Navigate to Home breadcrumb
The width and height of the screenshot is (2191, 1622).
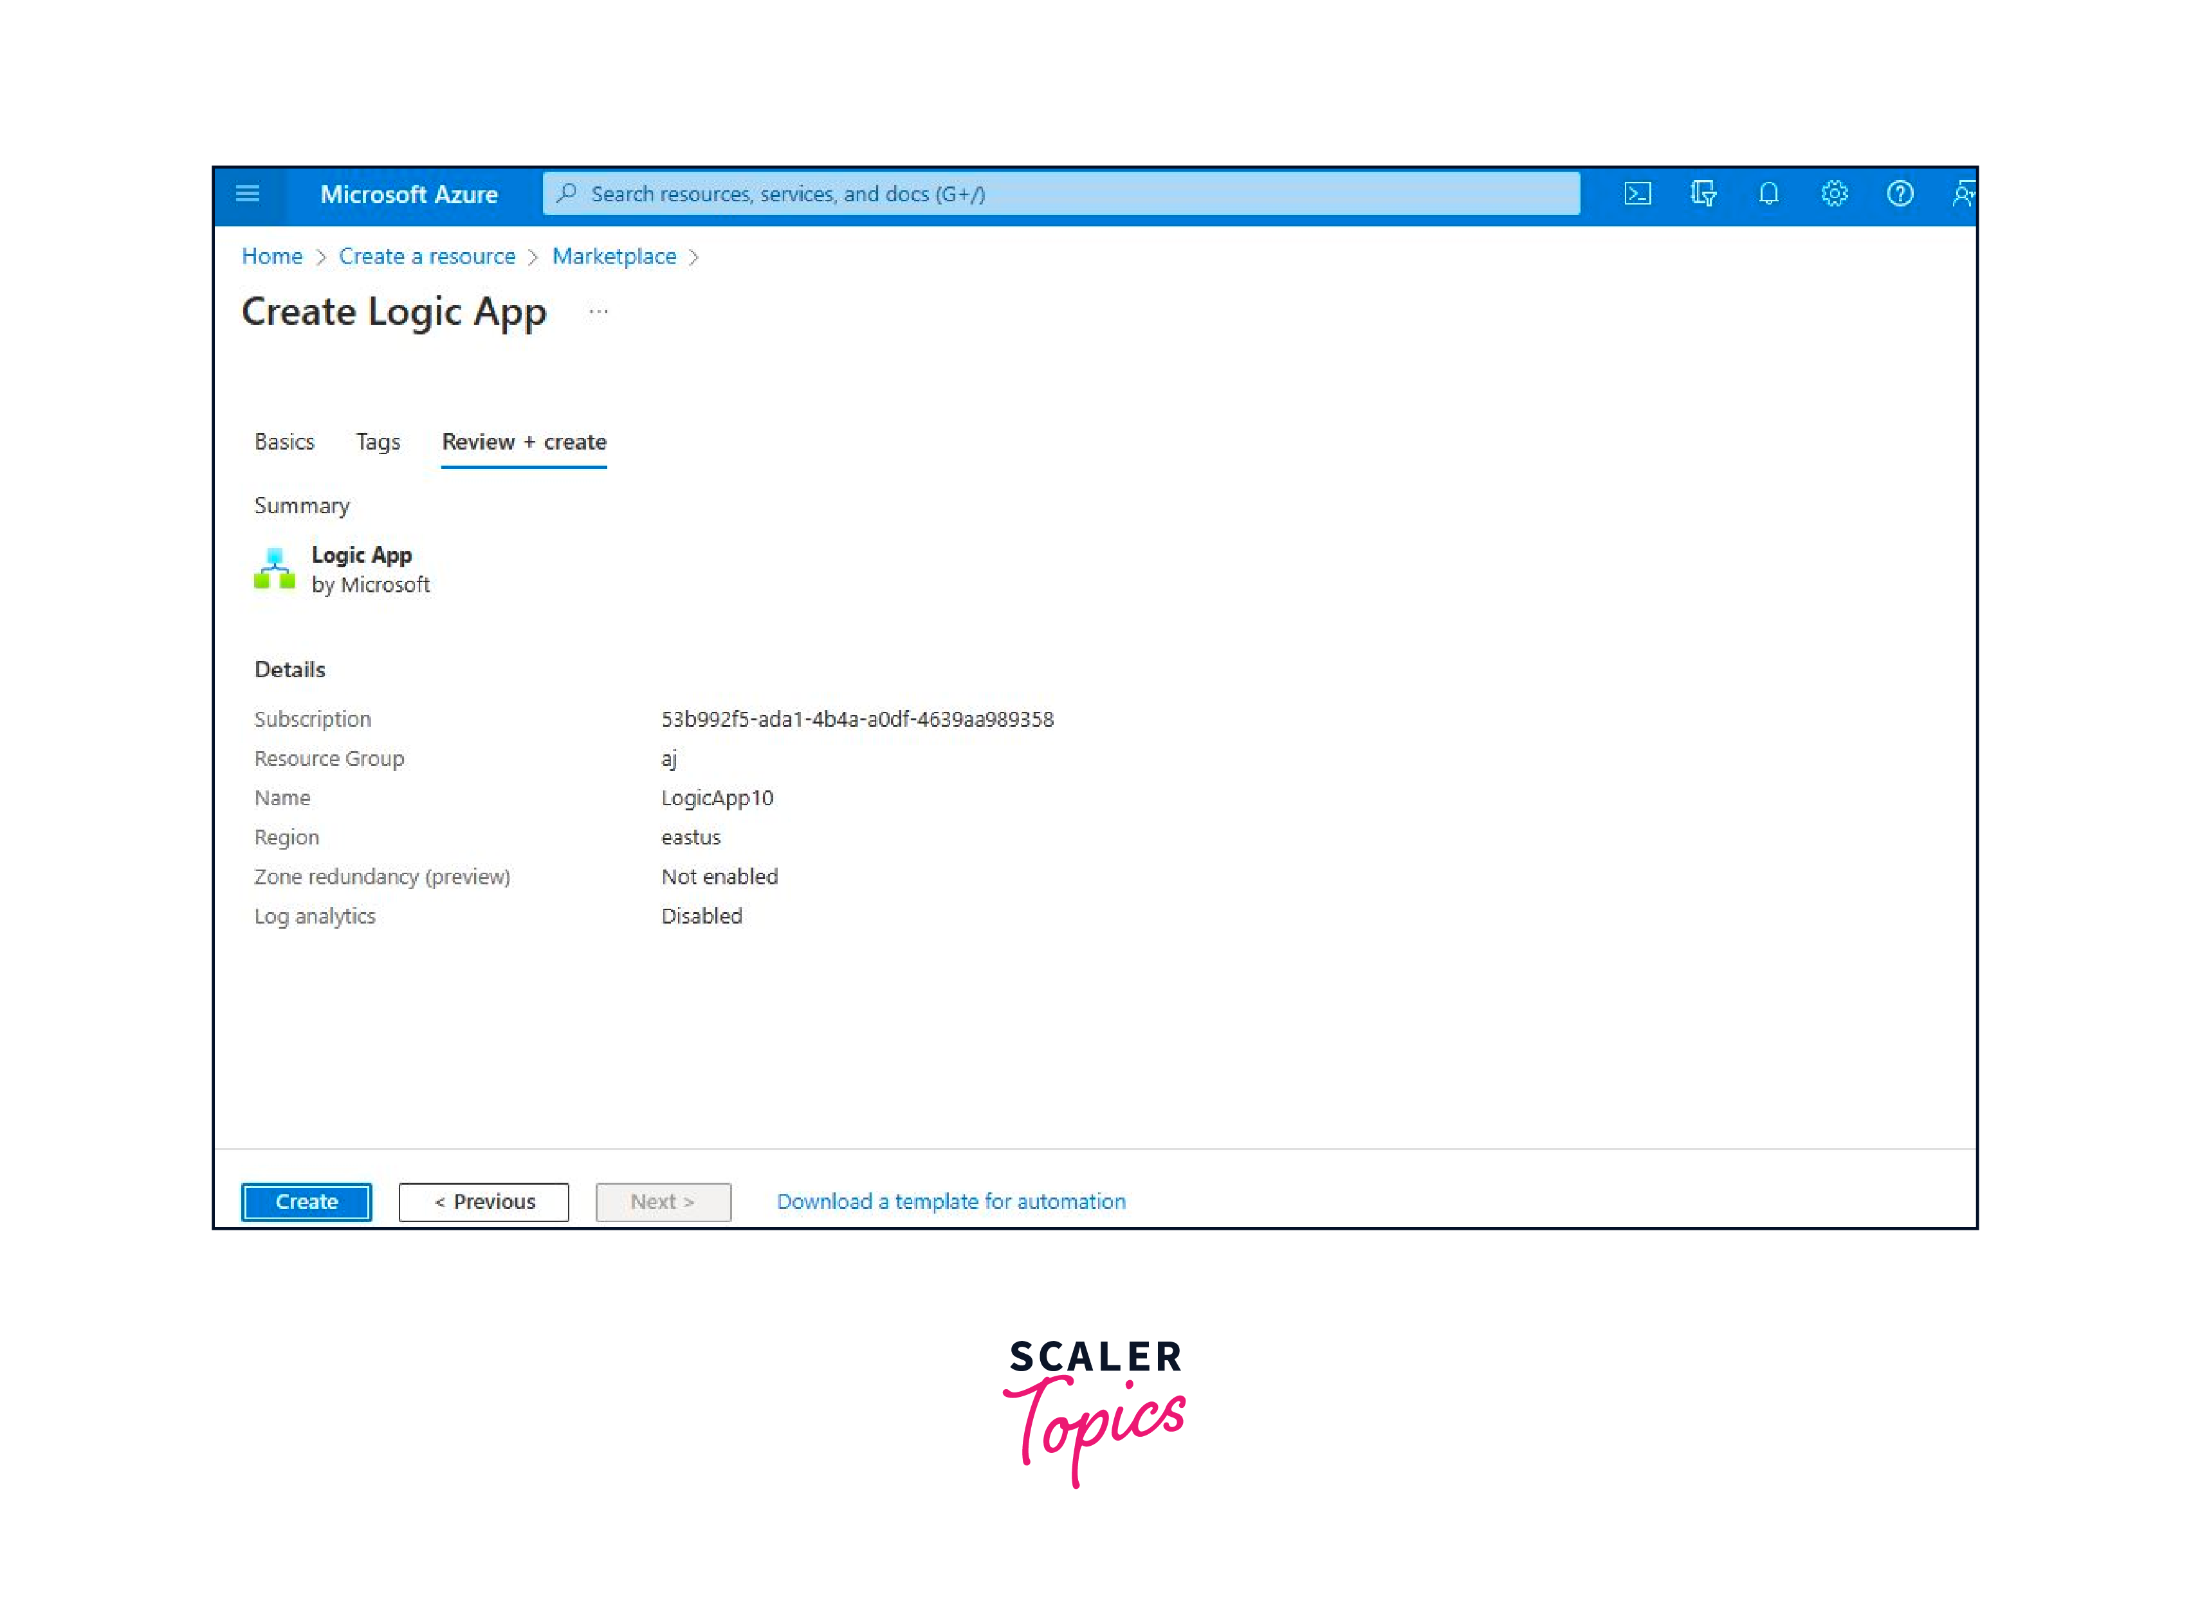click(x=272, y=256)
